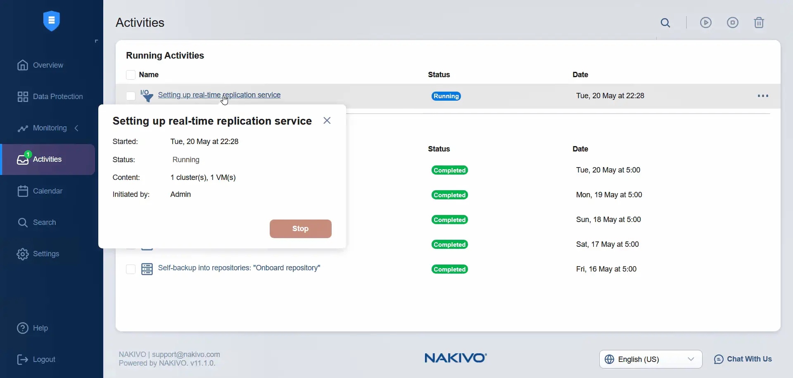Viewport: 793px width, 378px height.
Task: Select Activities in the sidebar menu
Action: pos(47,159)
